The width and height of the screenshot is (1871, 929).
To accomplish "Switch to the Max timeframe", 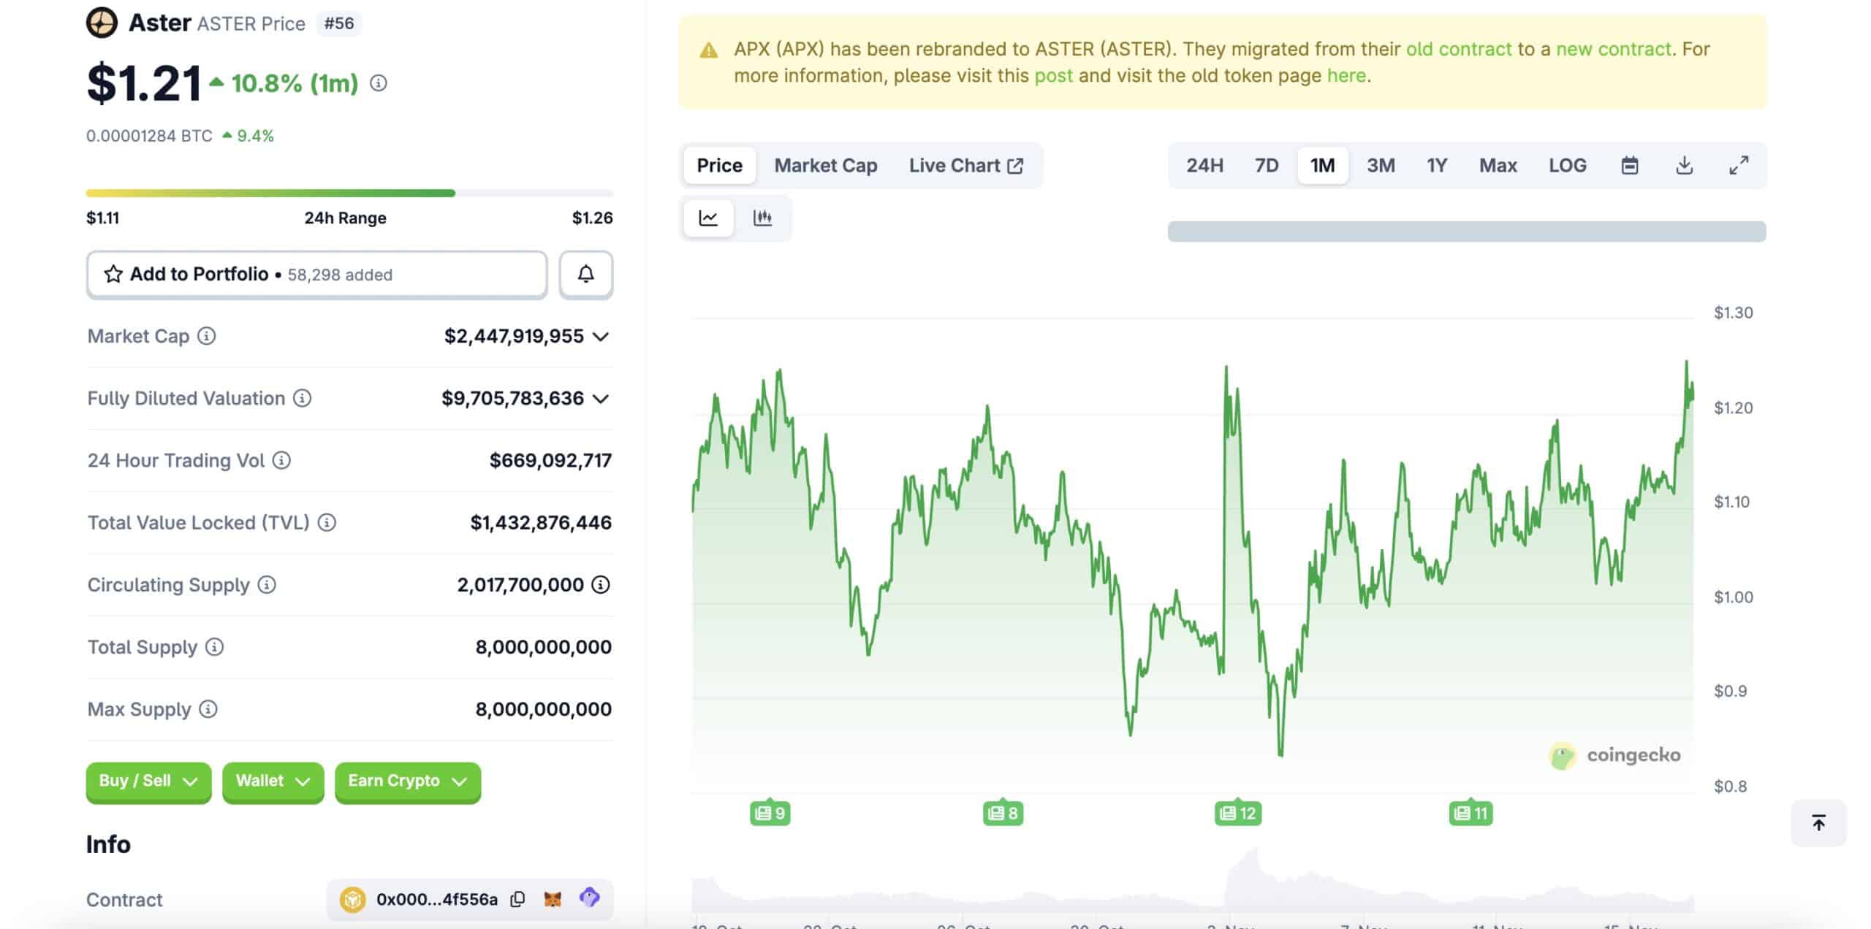I will click(x=1498, y=165).
